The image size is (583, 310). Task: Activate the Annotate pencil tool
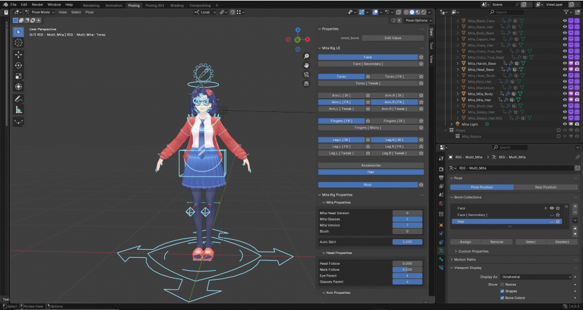tap(18, 99)
